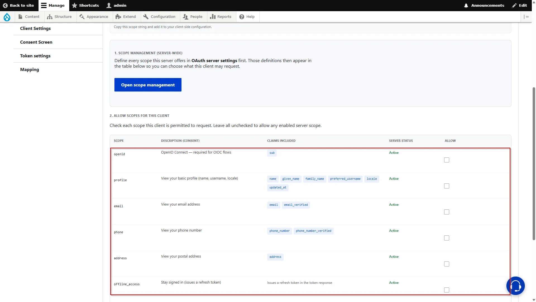This screenshot has width=536, height=302.
Task: Click the Structure hierarchy icon
Action: coord(50,17)
